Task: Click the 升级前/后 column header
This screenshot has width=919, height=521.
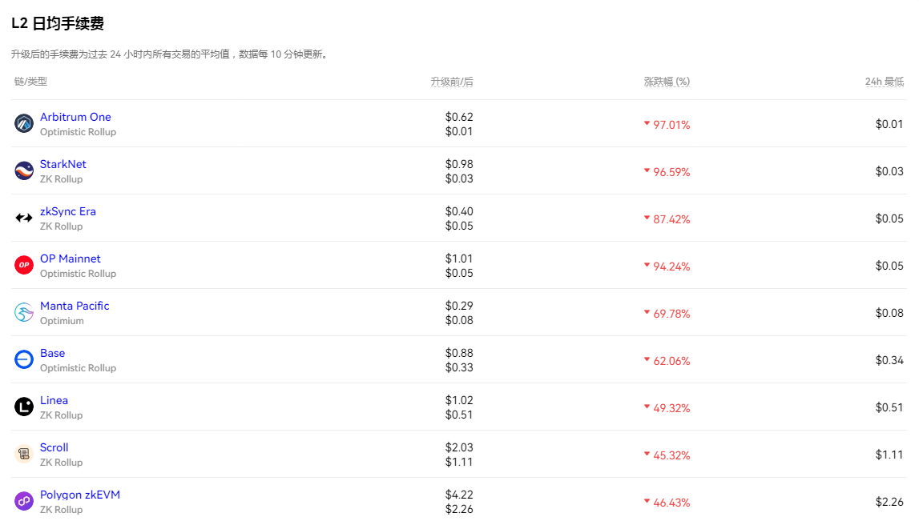Action: point(451,82)
